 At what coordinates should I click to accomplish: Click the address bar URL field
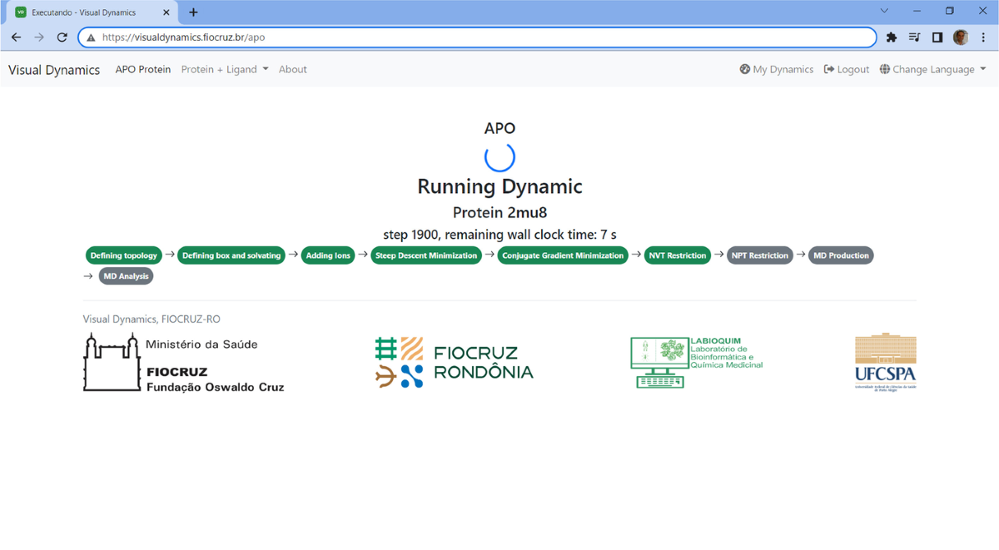tap(483, 37)
